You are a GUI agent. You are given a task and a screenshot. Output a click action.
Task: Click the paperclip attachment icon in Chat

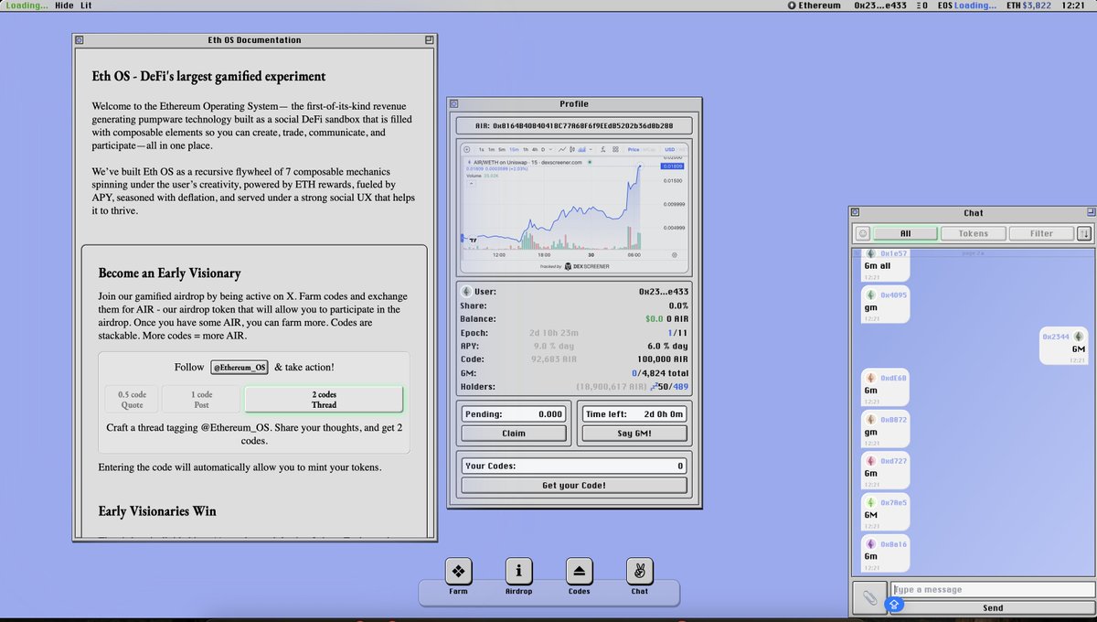[x=869, y=597]
